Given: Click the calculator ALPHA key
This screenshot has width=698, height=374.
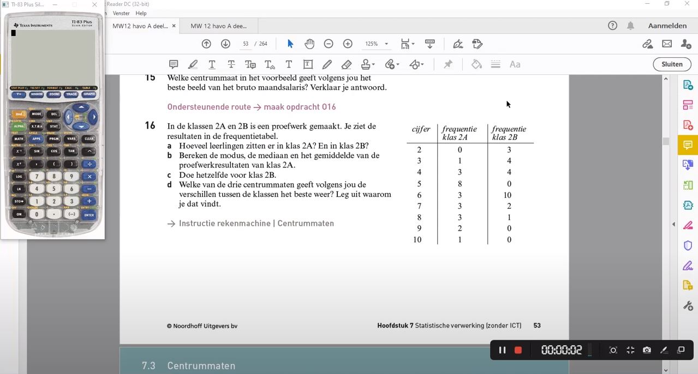Looking at the screenshot, I should point(19,126).
